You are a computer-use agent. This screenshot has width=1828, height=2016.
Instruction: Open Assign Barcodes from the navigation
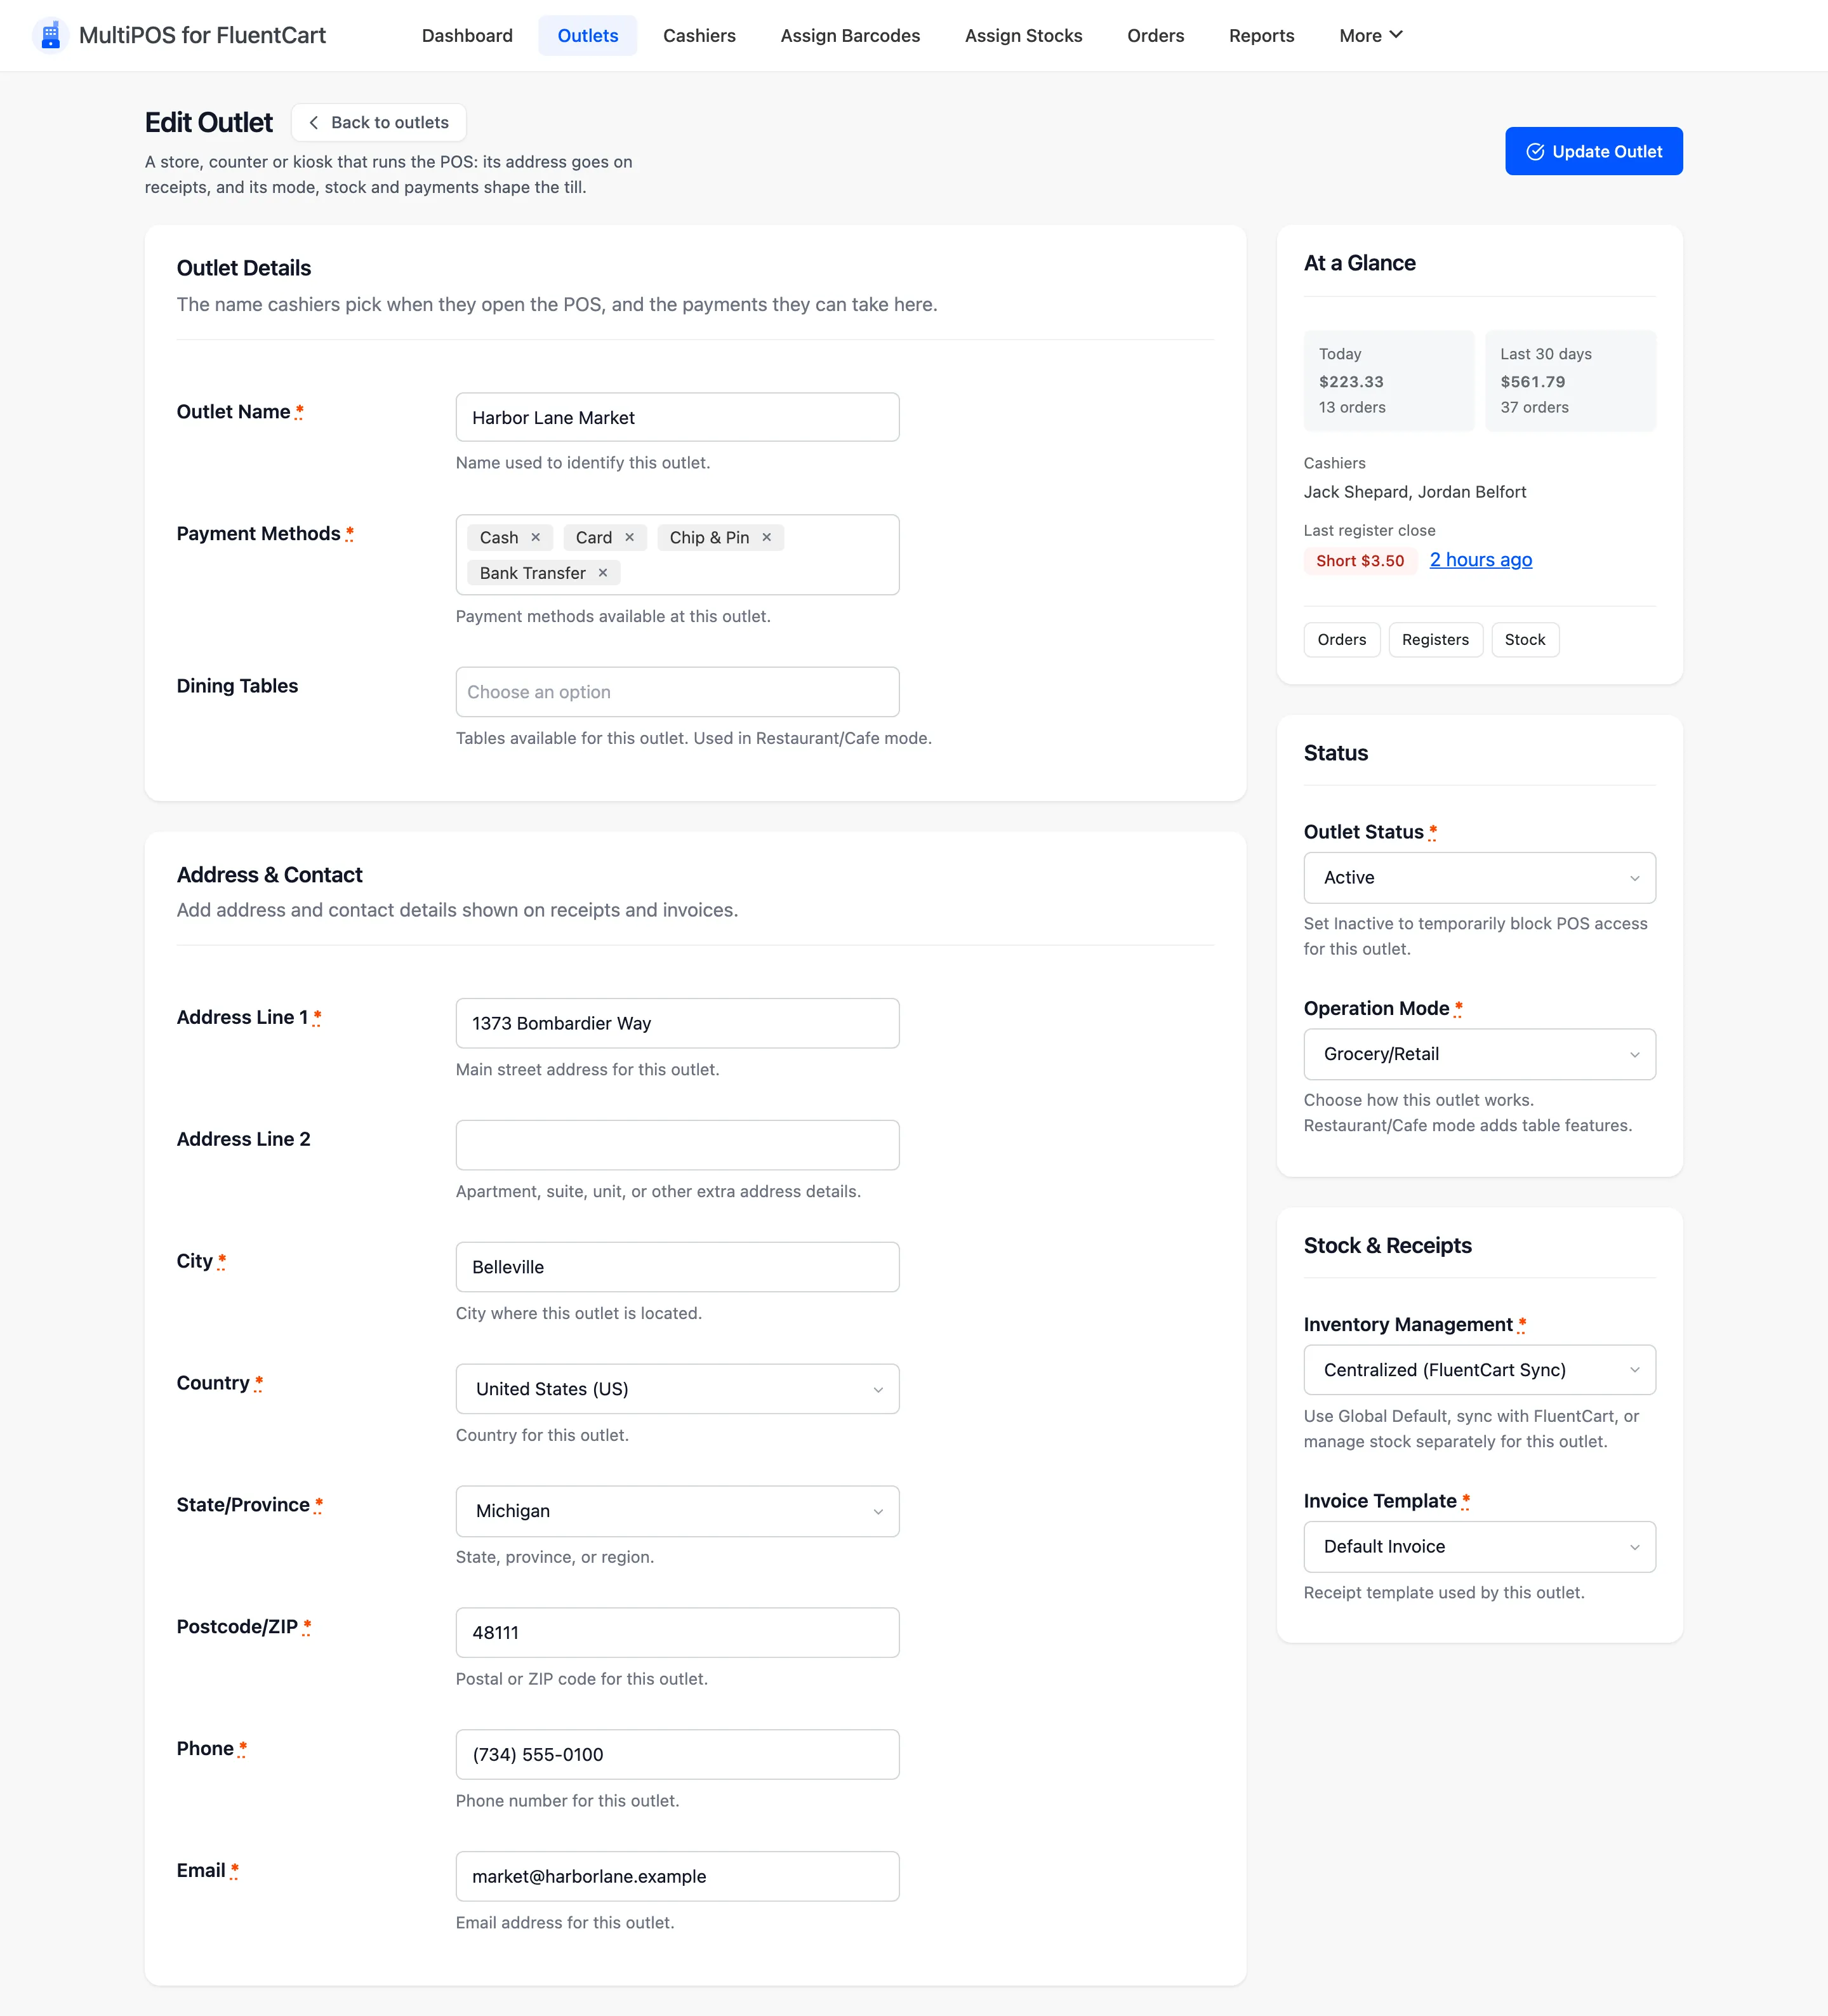point(850,35)
